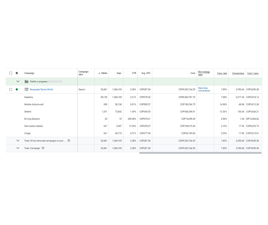Tick the select-all campaigns checkbox
This screenshot has height=225, width=268.
11,73
